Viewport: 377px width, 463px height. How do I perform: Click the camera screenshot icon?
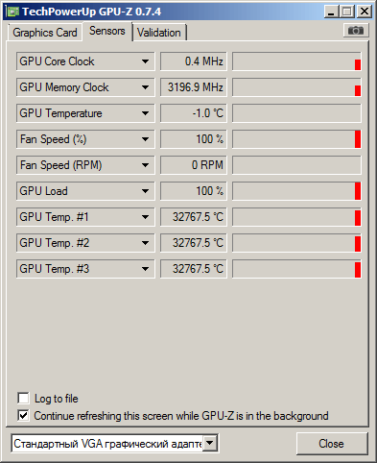coord(356,31)
